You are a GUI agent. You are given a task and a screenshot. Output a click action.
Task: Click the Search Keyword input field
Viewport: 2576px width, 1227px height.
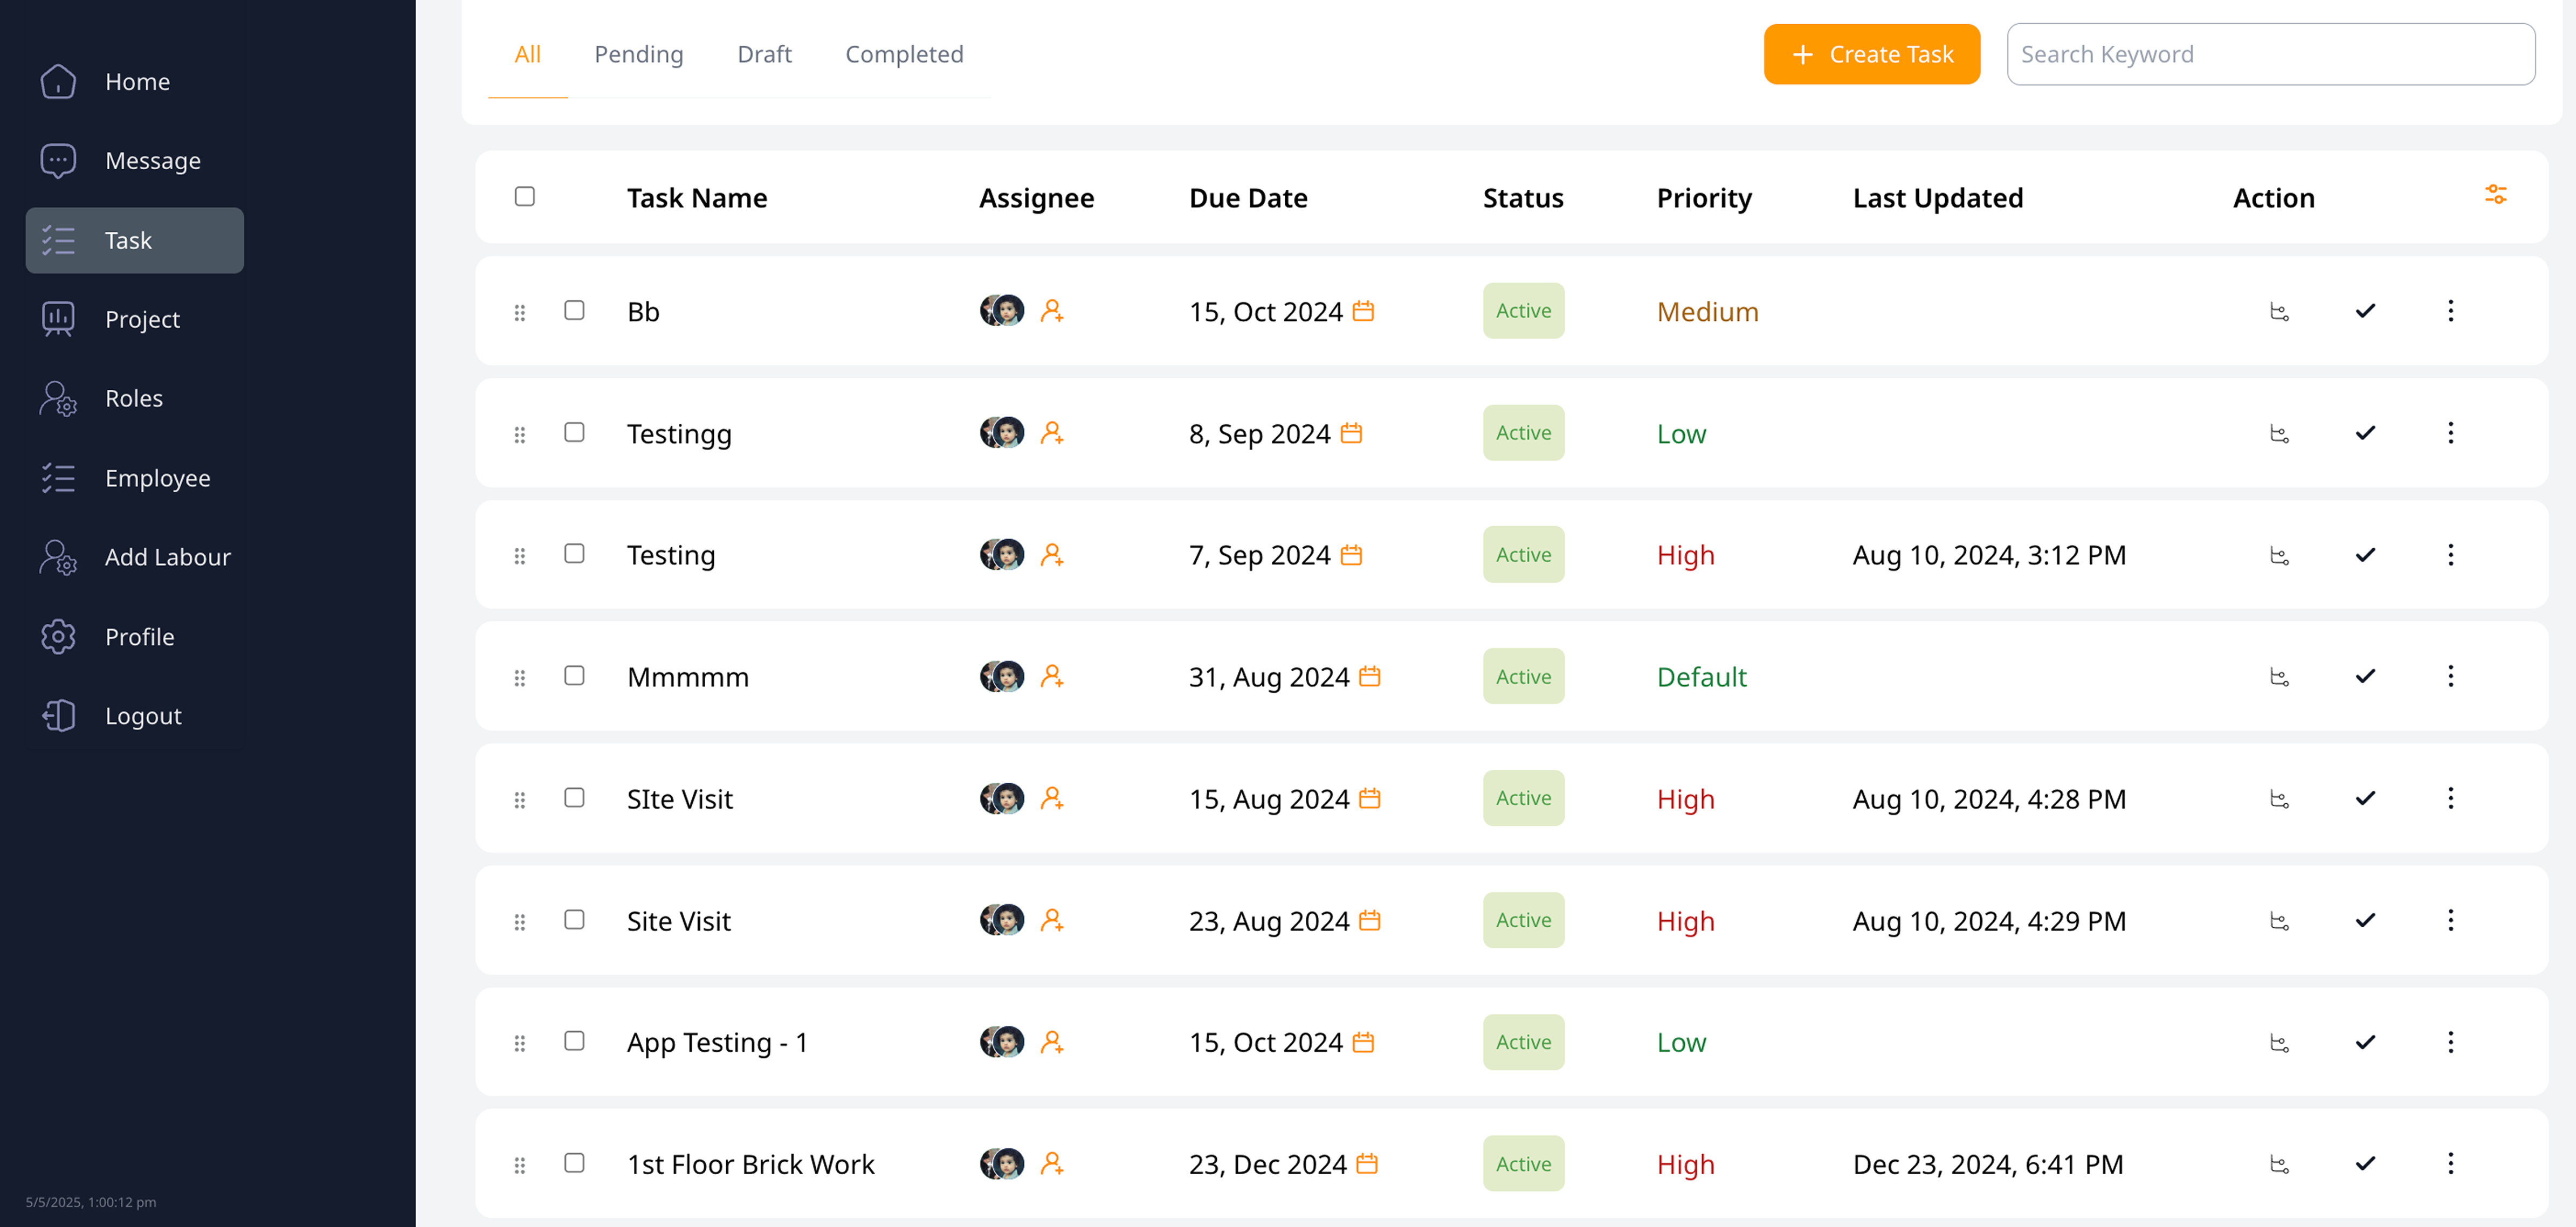[2270, 54]
